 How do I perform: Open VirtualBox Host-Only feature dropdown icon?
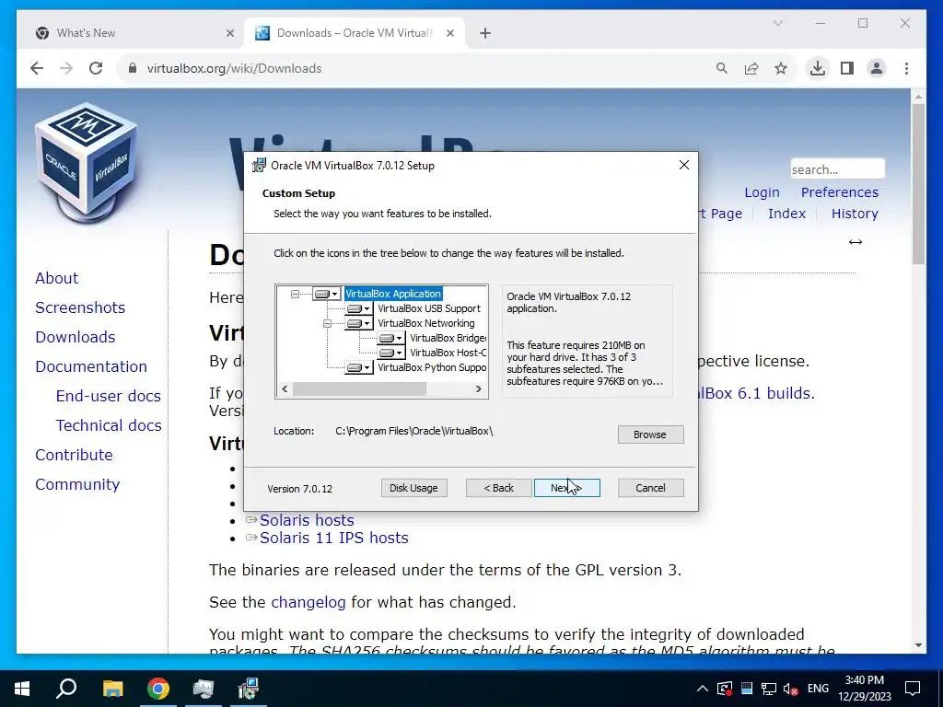pyautogui.click(x=390, y=353)
